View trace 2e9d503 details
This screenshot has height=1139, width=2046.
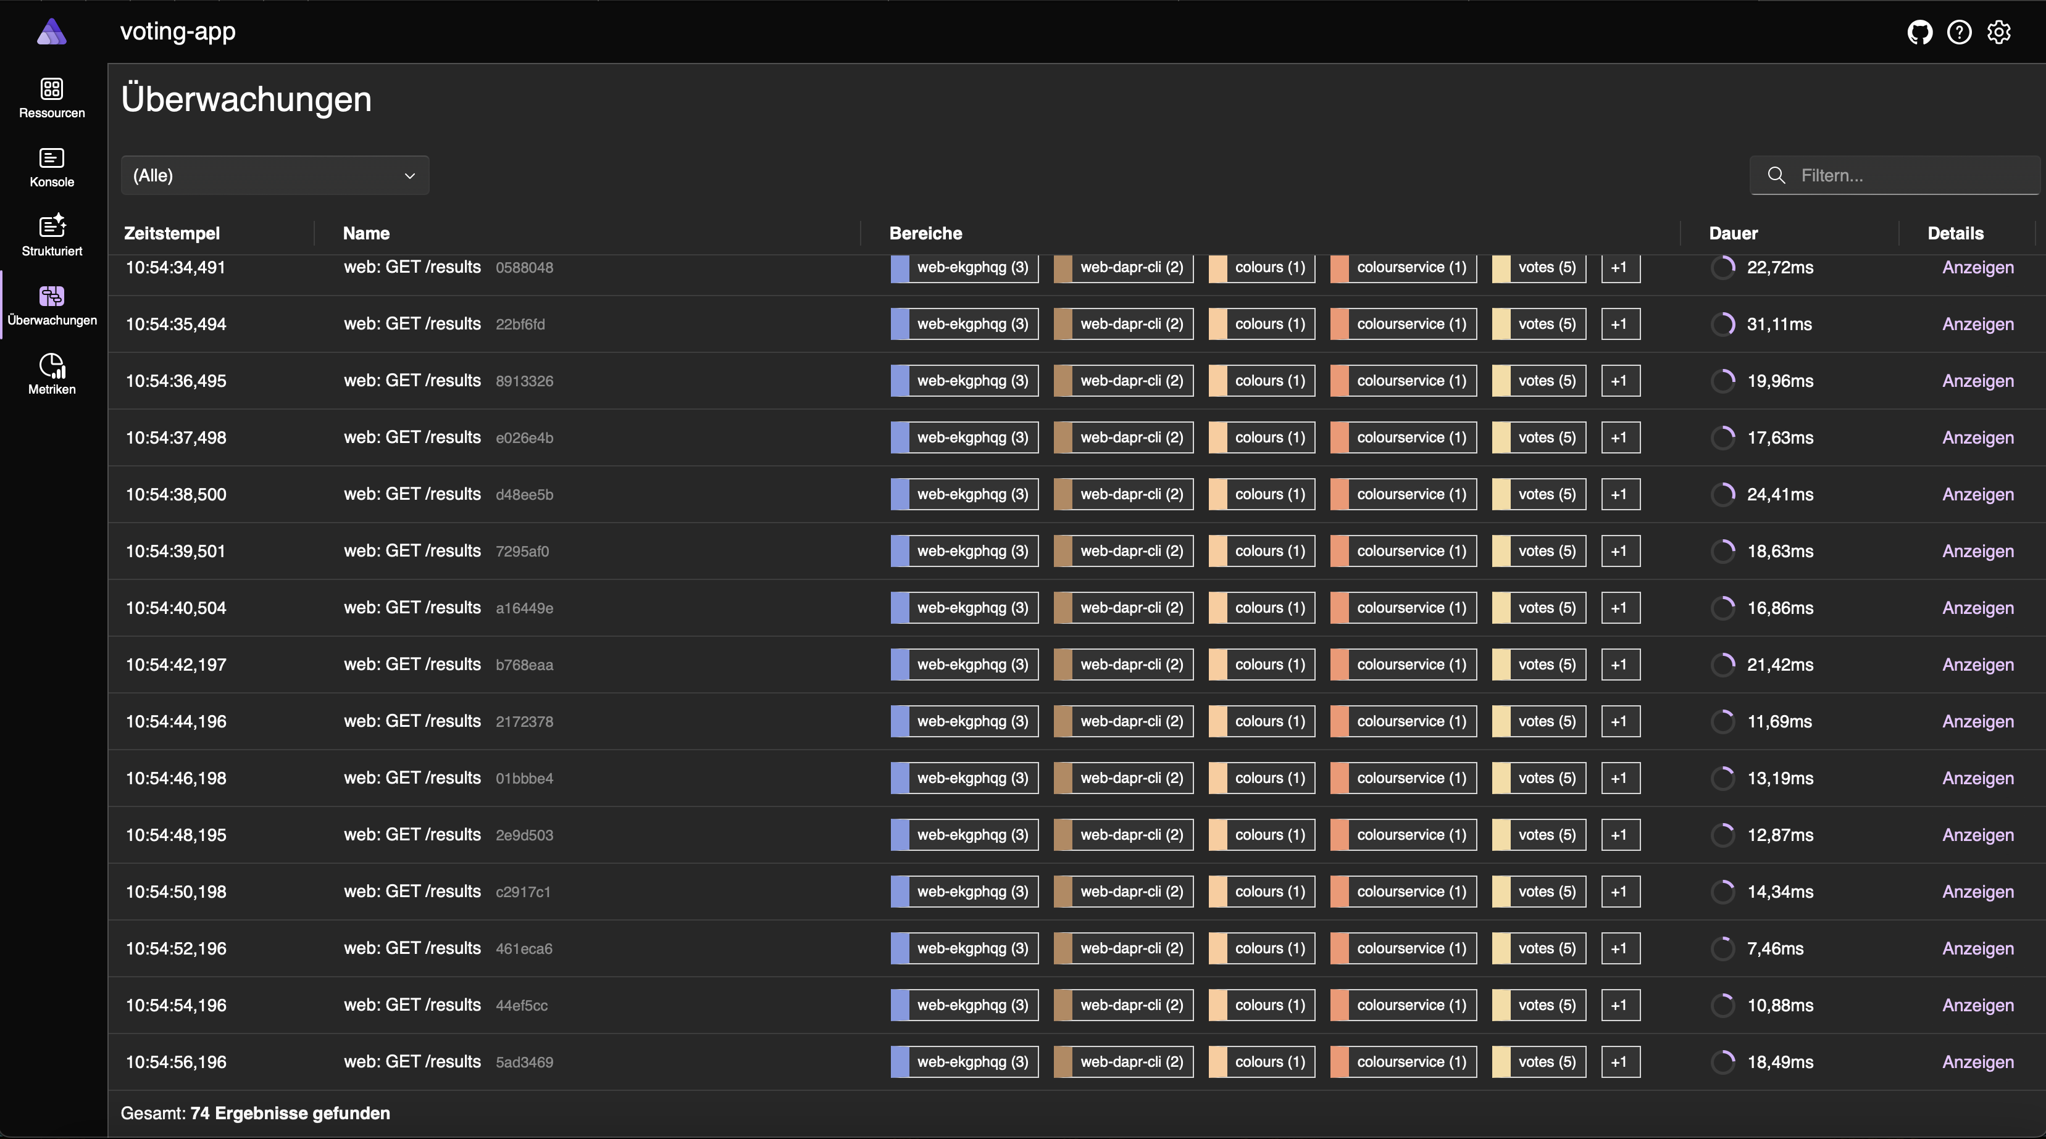click(1977, 835)
